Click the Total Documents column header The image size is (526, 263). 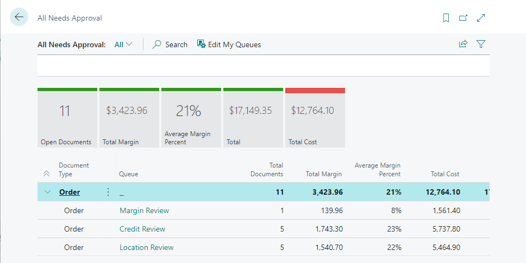(x=267, y=170)
